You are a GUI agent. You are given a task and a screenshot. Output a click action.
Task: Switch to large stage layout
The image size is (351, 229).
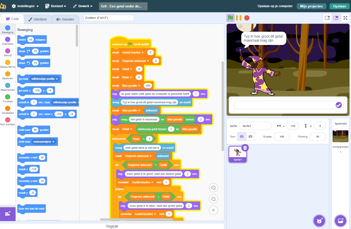pyautogui.click(x=336, y=18)
